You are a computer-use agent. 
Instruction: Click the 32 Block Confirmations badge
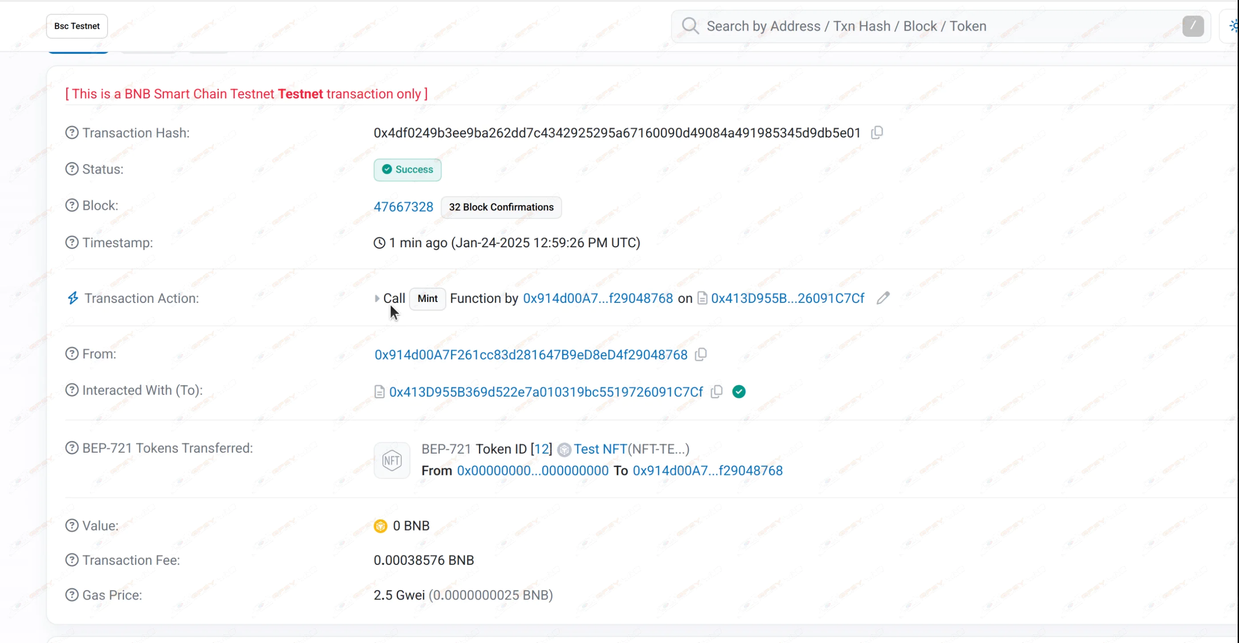(501, 207)
